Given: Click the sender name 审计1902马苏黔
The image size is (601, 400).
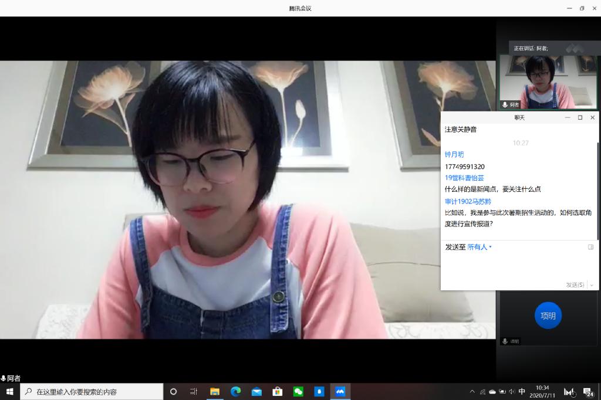Looking at the screenshot, I should pos(468,201).
